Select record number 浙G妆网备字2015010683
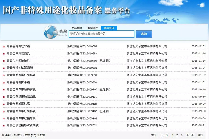Screen dimensions: 209x139 coord(82,46)
